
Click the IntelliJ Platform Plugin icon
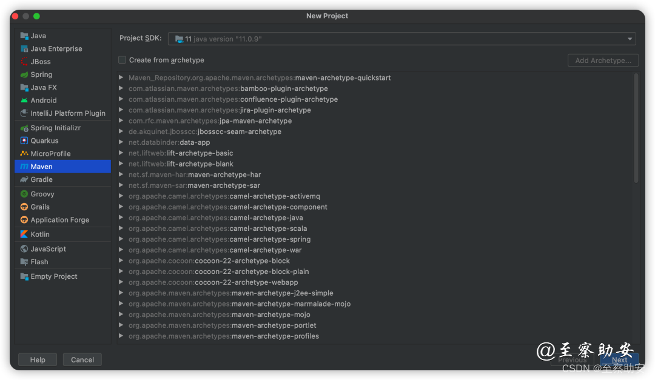click(24, 113)
